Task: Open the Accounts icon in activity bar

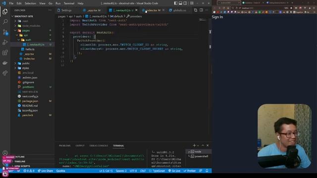Action: pyautogui.click(x=5, y=153)
